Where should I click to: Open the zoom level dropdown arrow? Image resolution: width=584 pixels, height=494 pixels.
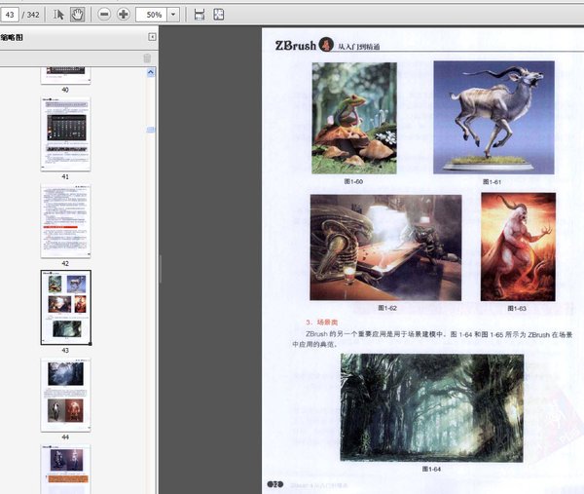pyautogui.click(x=173, y=15)
